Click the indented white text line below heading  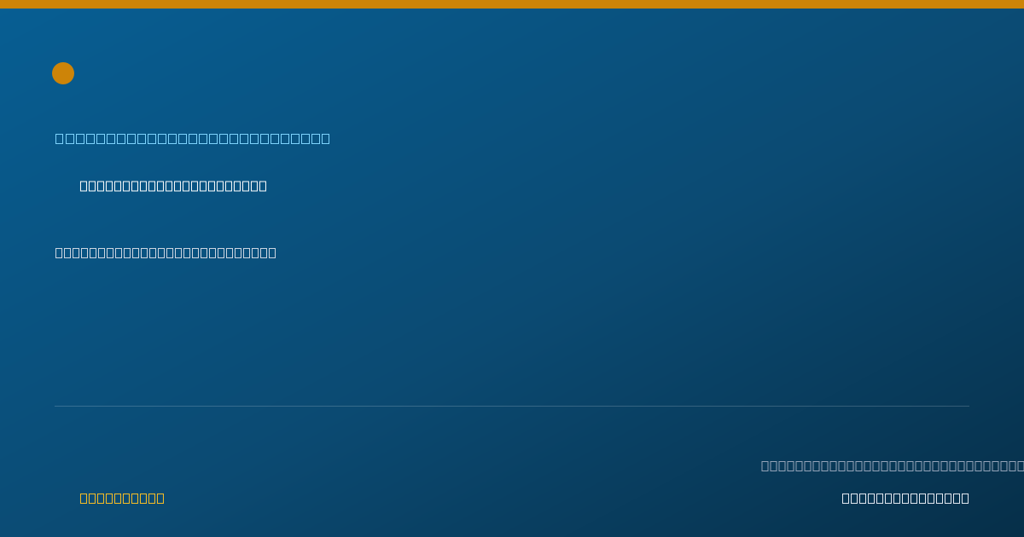point(173,186)
